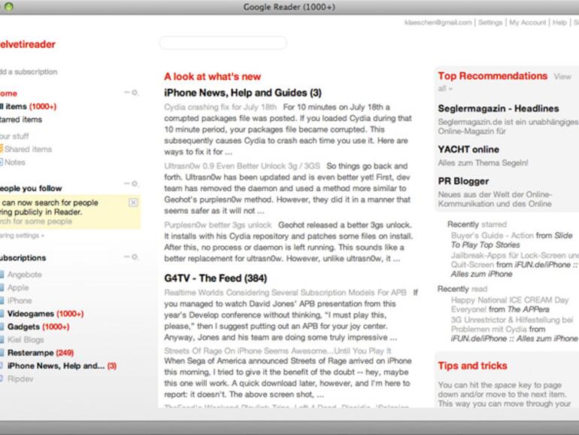Viewport: 579px width, 435px height.
Task: Focus the search input field
Action: pyautogui.click(x=223, y=43)
